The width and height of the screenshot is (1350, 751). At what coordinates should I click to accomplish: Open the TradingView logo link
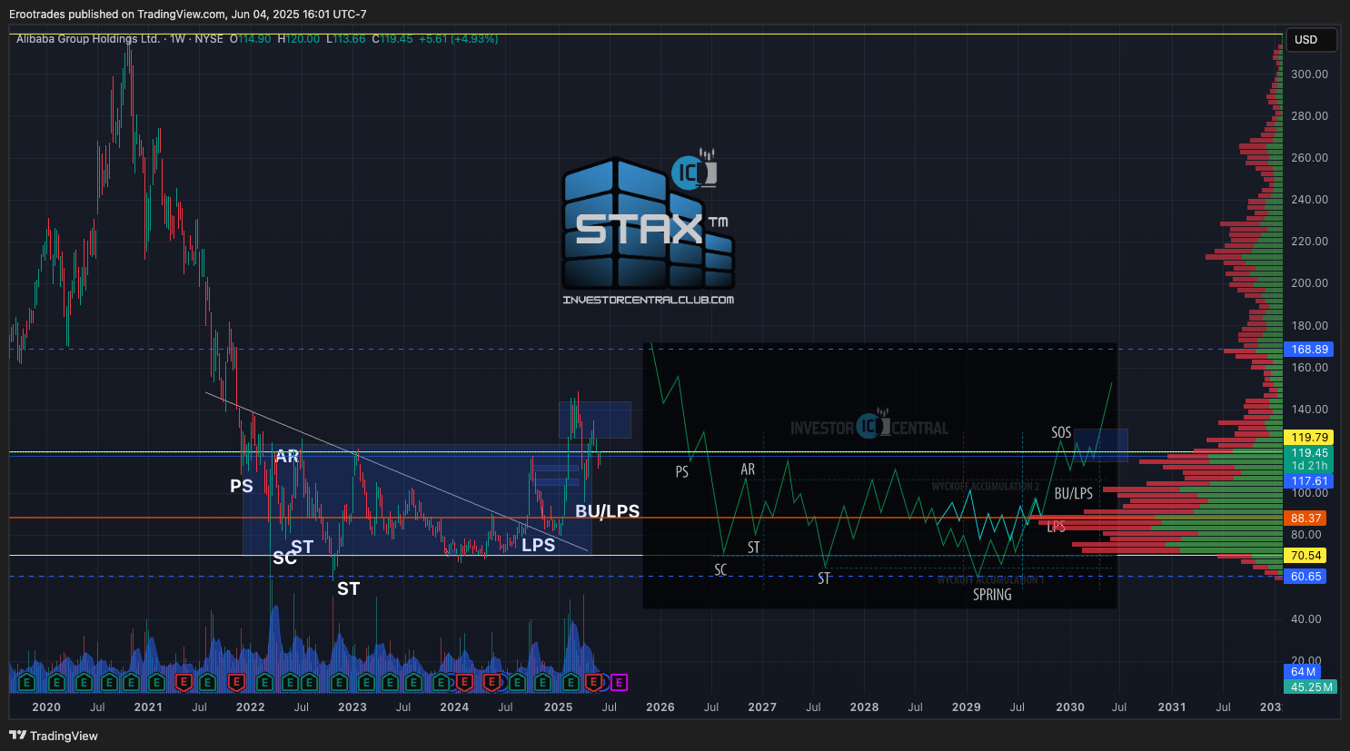(54, 736)
